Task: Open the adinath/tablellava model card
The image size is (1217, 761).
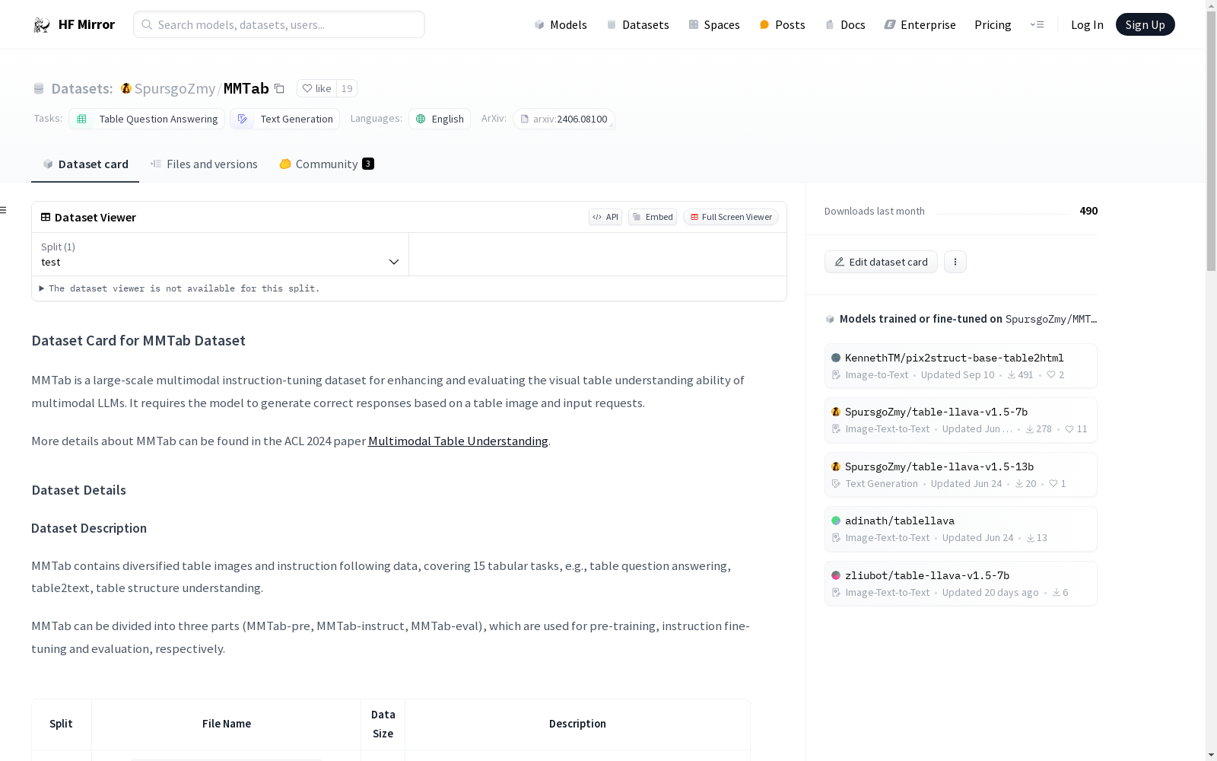Action: [x=961, y=529]
